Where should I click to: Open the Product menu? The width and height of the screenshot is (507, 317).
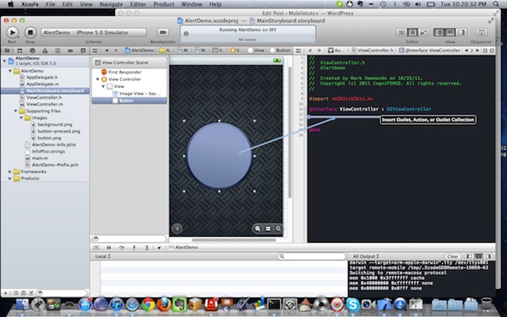point(164,4)
